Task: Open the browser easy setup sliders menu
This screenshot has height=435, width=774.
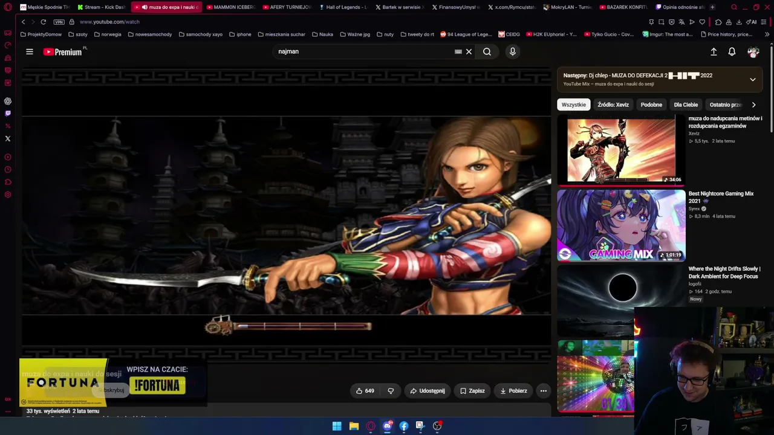Action: pyautogui.click(x=765, y=22)
